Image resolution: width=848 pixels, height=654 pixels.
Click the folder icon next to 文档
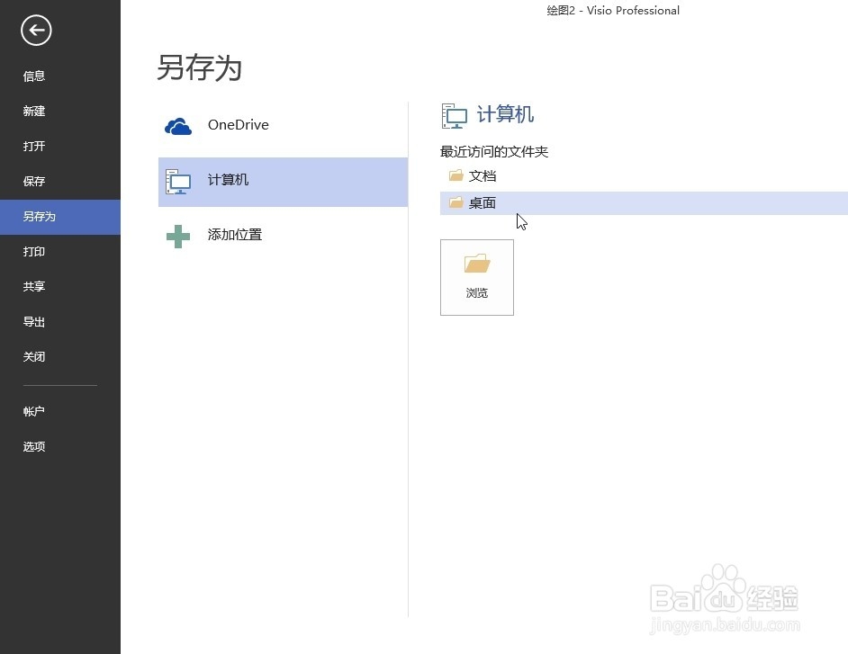point(456,175)
